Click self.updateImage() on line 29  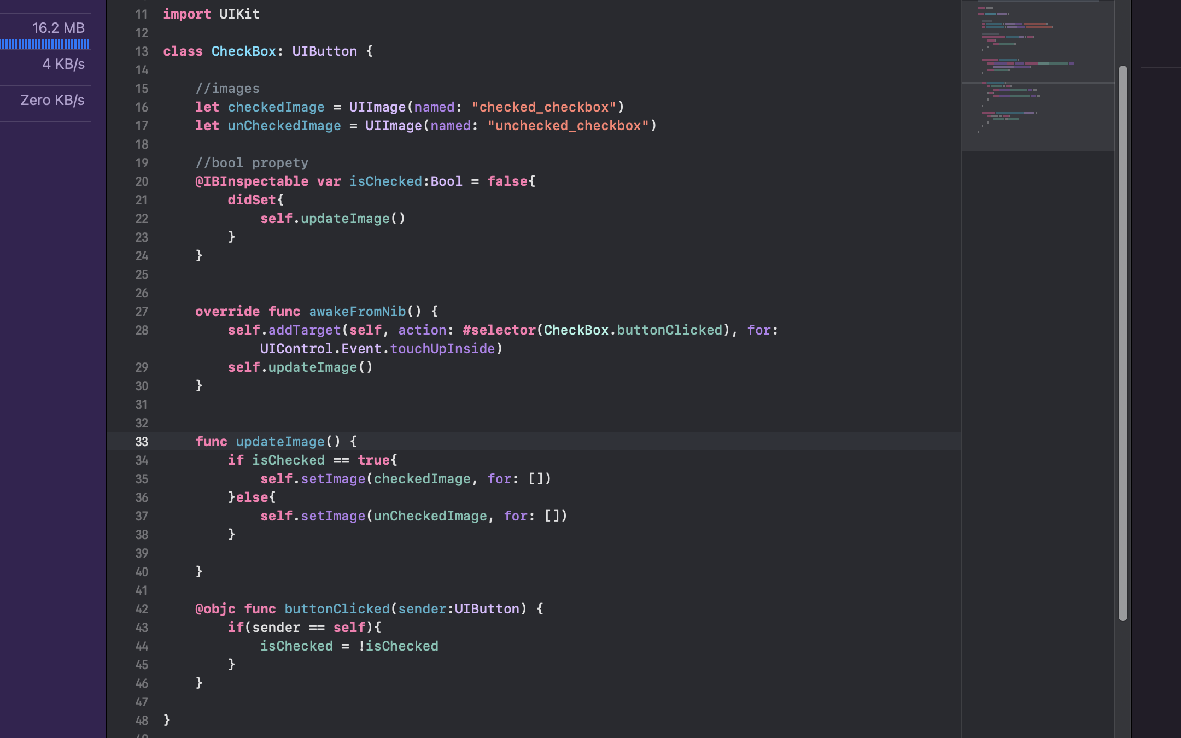pos(300,367)
